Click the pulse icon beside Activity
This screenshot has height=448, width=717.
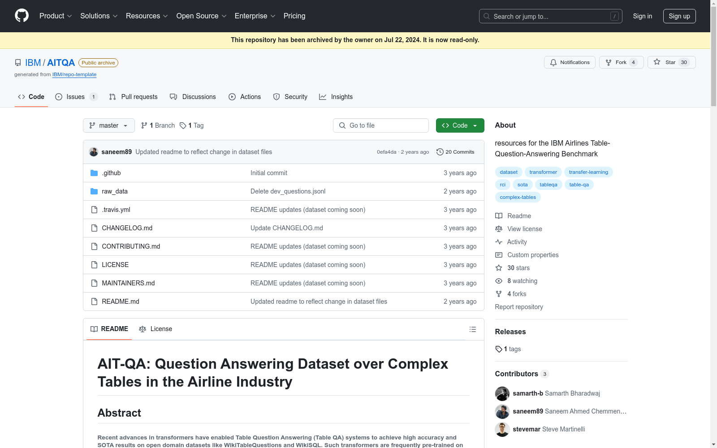(499, 242)
